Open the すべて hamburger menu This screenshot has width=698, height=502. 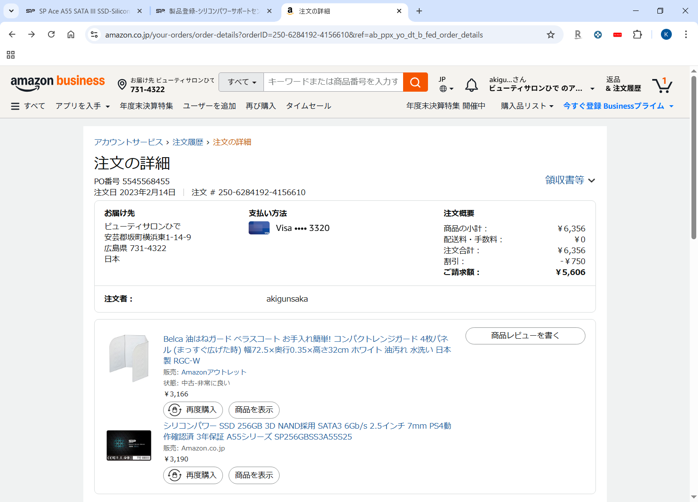click(x=28, y=106)
